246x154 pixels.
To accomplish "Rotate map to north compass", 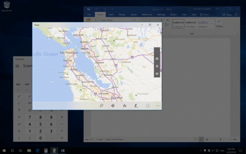I will (x=157, y=51).
